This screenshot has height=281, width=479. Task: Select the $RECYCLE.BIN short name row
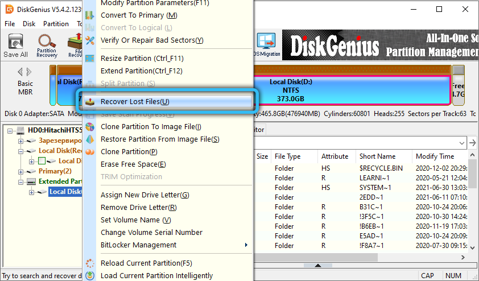pos(381,168)
